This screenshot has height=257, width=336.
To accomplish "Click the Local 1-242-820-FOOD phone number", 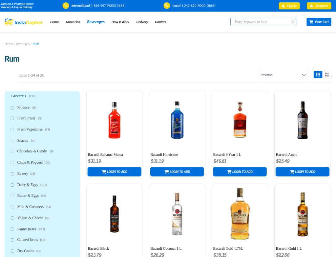I will click(199, 6).
